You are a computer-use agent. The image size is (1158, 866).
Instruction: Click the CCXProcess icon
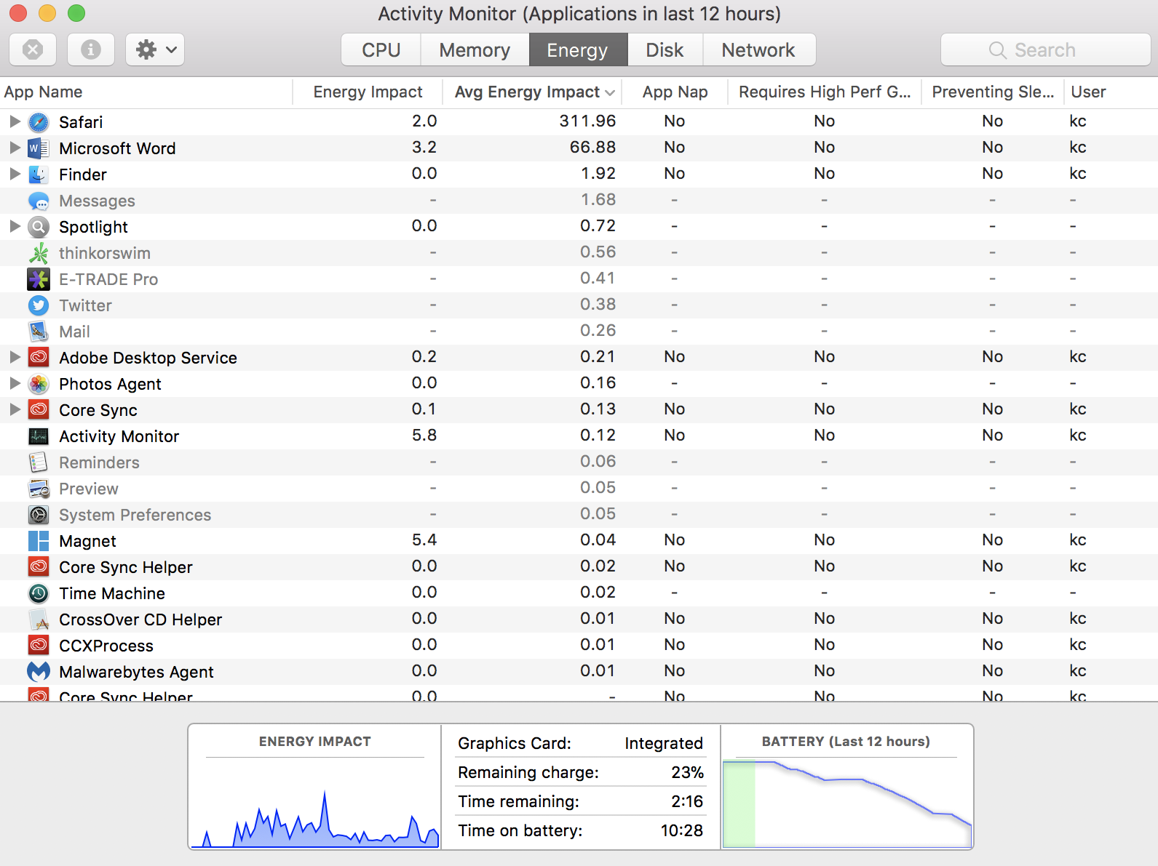point(39,646)
